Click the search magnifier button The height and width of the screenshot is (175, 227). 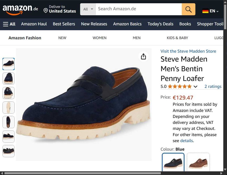point(188,9)
